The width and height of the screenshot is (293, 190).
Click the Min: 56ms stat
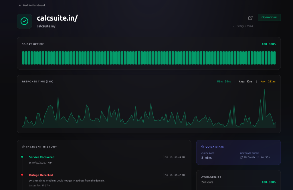point(224,82)
